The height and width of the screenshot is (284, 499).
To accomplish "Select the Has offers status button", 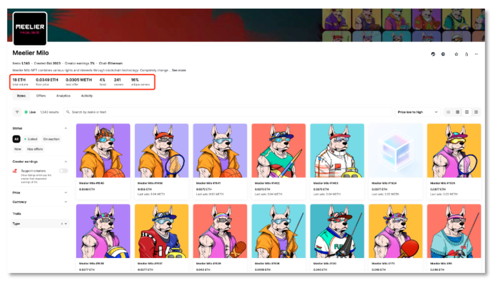I will click(x=35, y=149).
